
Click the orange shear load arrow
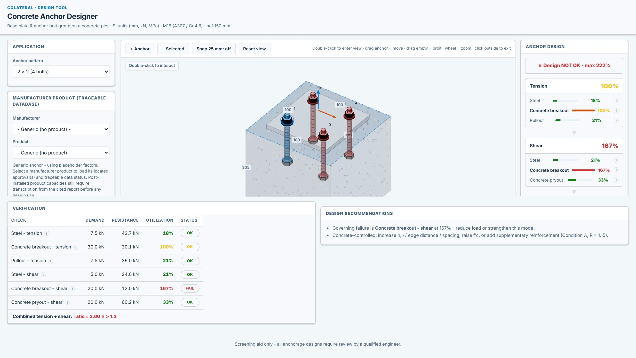point(327,114)
